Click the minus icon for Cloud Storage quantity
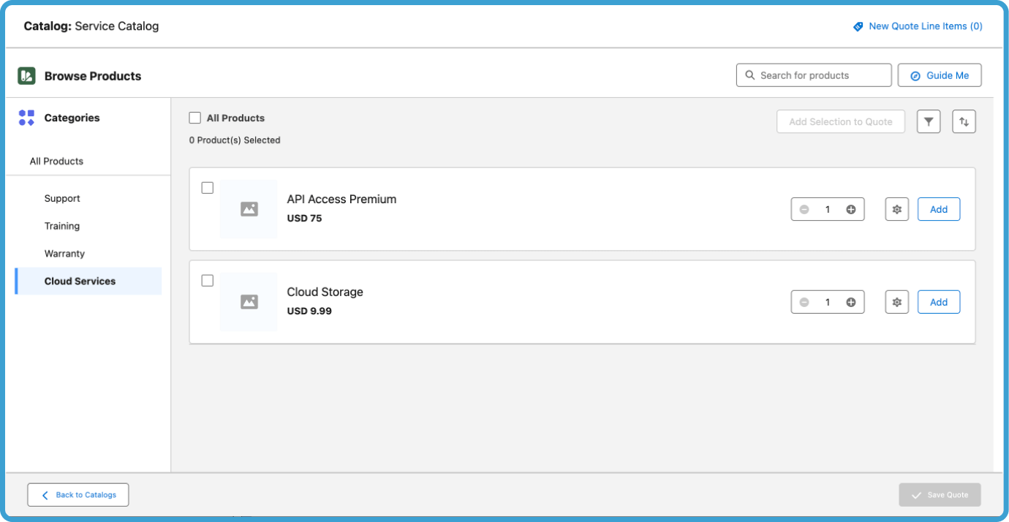This screenshot has width=1009, height=522. click(804, 301)
